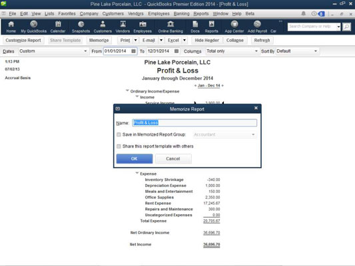Screen dimensions: 355x266
Task: Open the Dates range dropdown
Action: pyautogui.click(x=53, y=51)
